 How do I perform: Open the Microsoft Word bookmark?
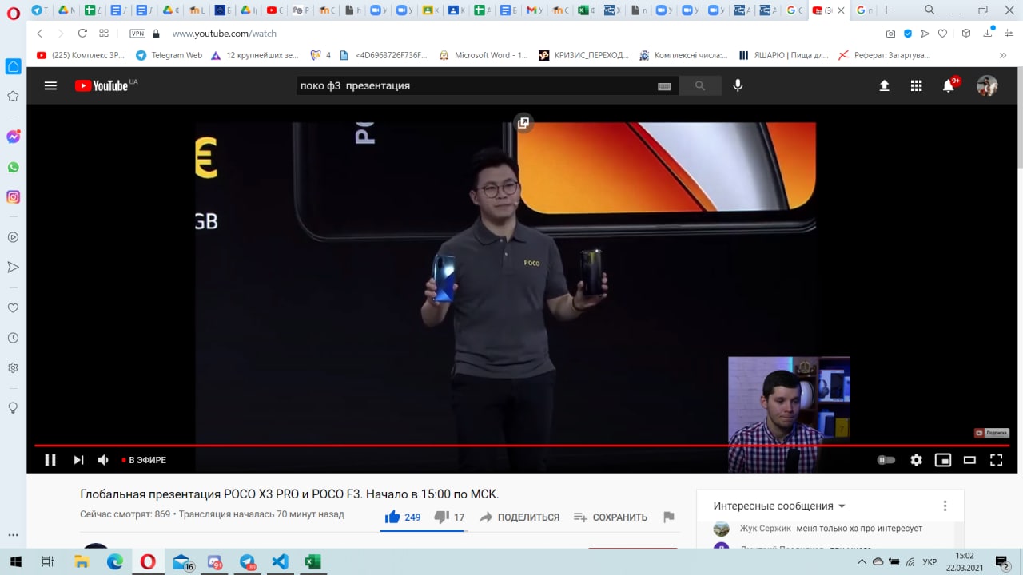click(484, 55)
